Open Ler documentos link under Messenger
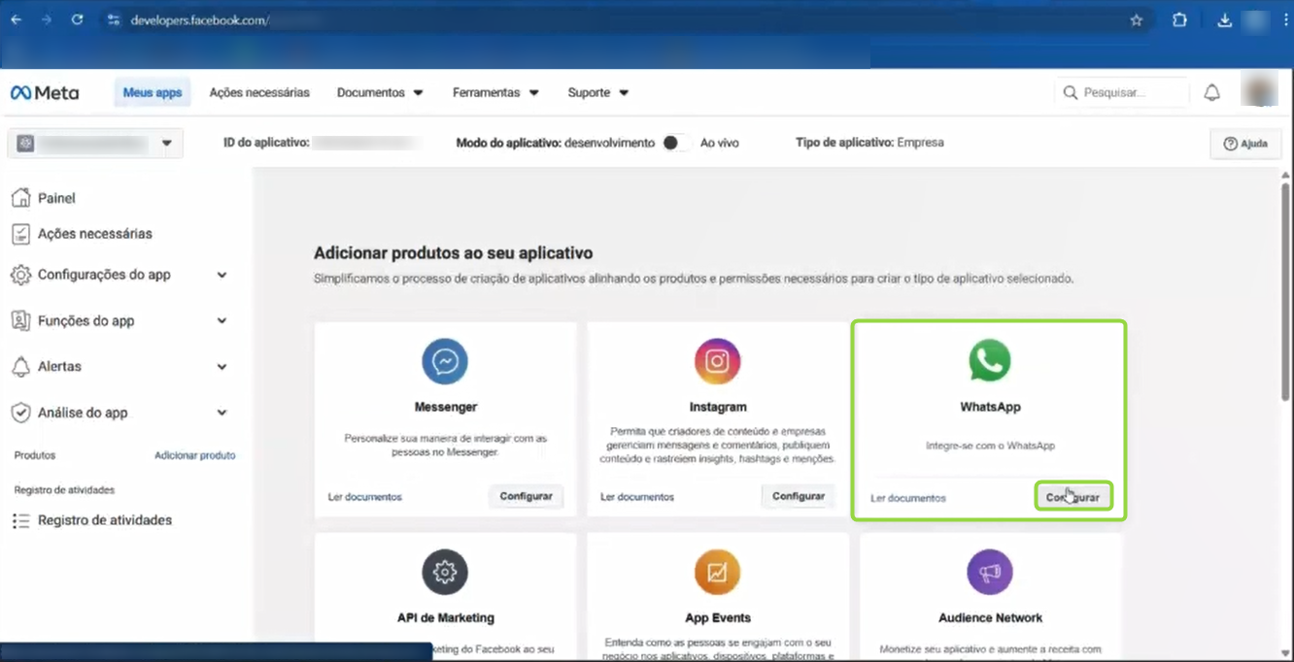Viewport: 1294px width, 662px height. (364, 497)
